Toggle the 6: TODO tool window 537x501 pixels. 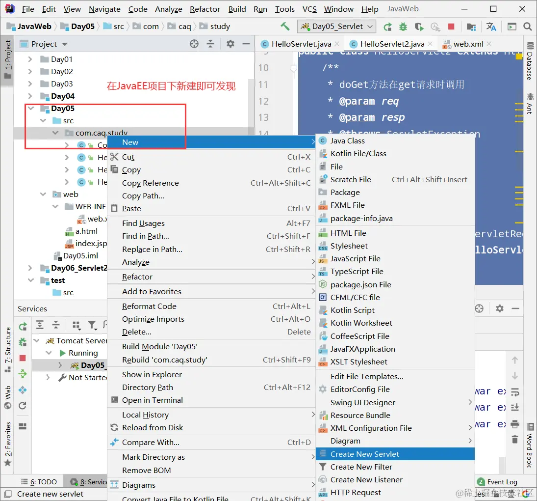tap(39, 482)
